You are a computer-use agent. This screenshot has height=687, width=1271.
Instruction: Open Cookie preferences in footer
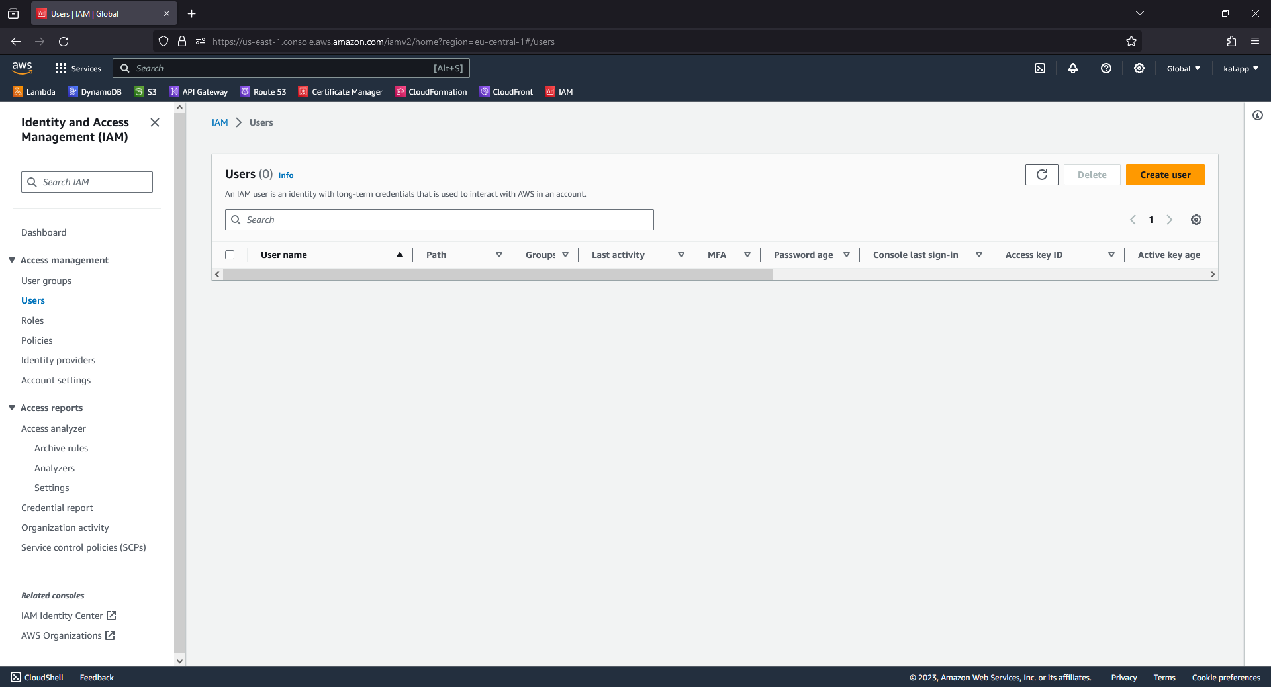1226,677
